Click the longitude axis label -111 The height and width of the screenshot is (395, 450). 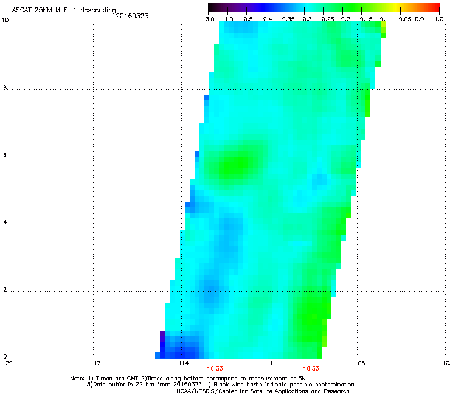tap(269, 363)
